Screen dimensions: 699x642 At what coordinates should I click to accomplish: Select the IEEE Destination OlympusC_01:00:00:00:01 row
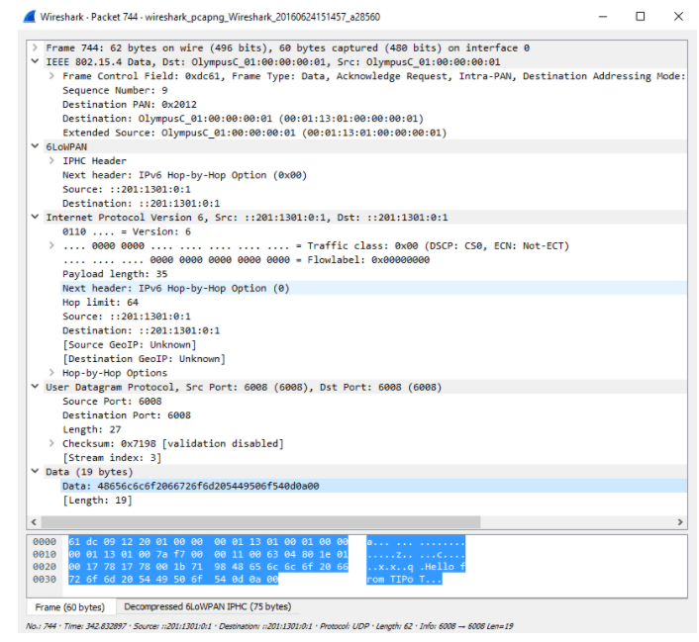(x=373, y=119)
